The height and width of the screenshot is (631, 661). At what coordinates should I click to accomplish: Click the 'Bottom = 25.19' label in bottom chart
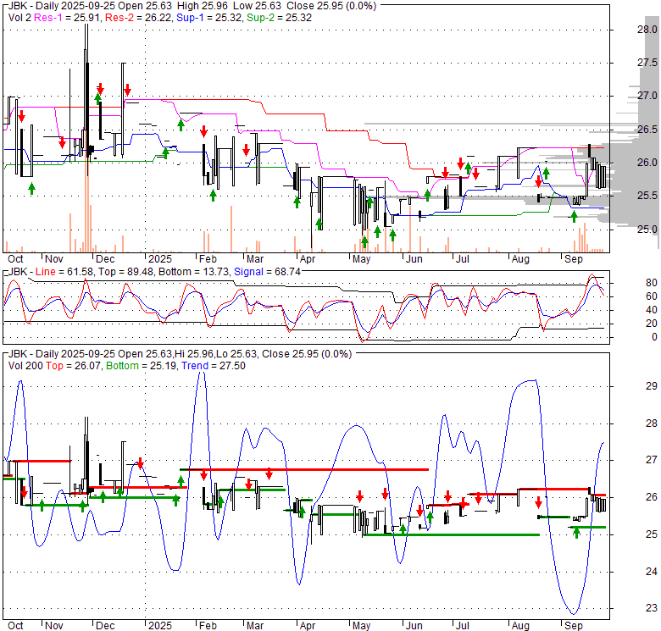click(x=142, y=366)
